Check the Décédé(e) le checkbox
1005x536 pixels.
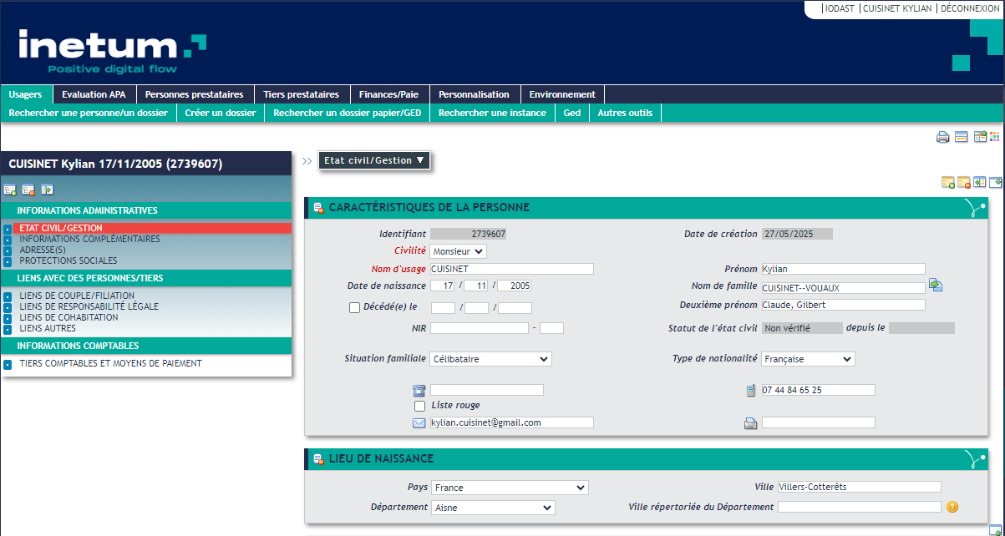click(354, 307)
